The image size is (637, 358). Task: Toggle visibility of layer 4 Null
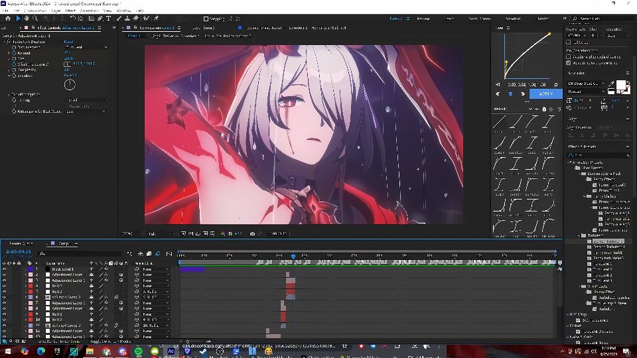tap(4, 286)
